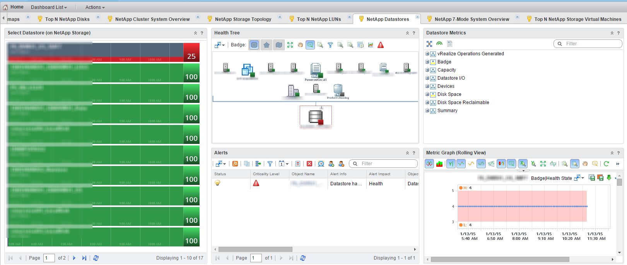Go to next page in datastore list
Screen dimensions: 627x265
(74, 258)
